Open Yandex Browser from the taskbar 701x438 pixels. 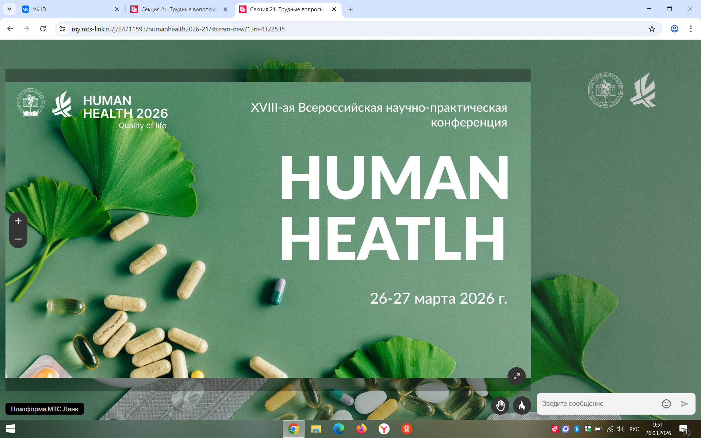tap(384, 429)
